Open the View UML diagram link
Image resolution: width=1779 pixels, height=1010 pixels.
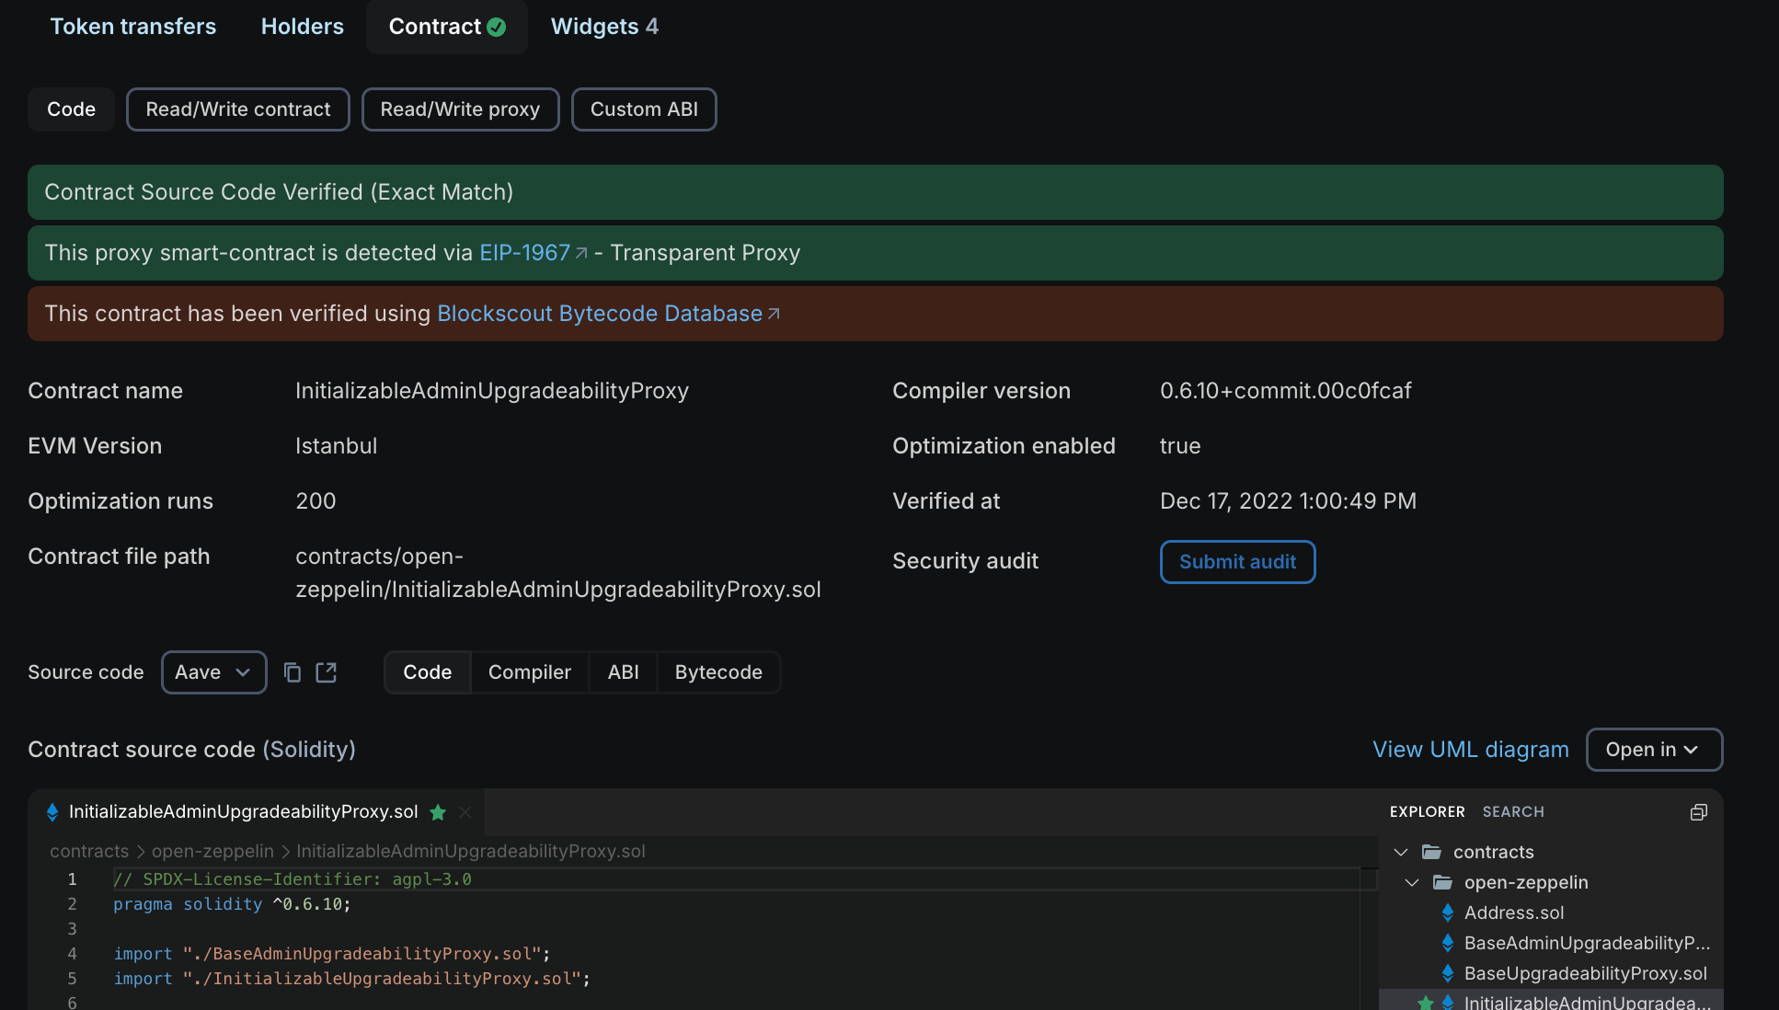(1470, 749)
